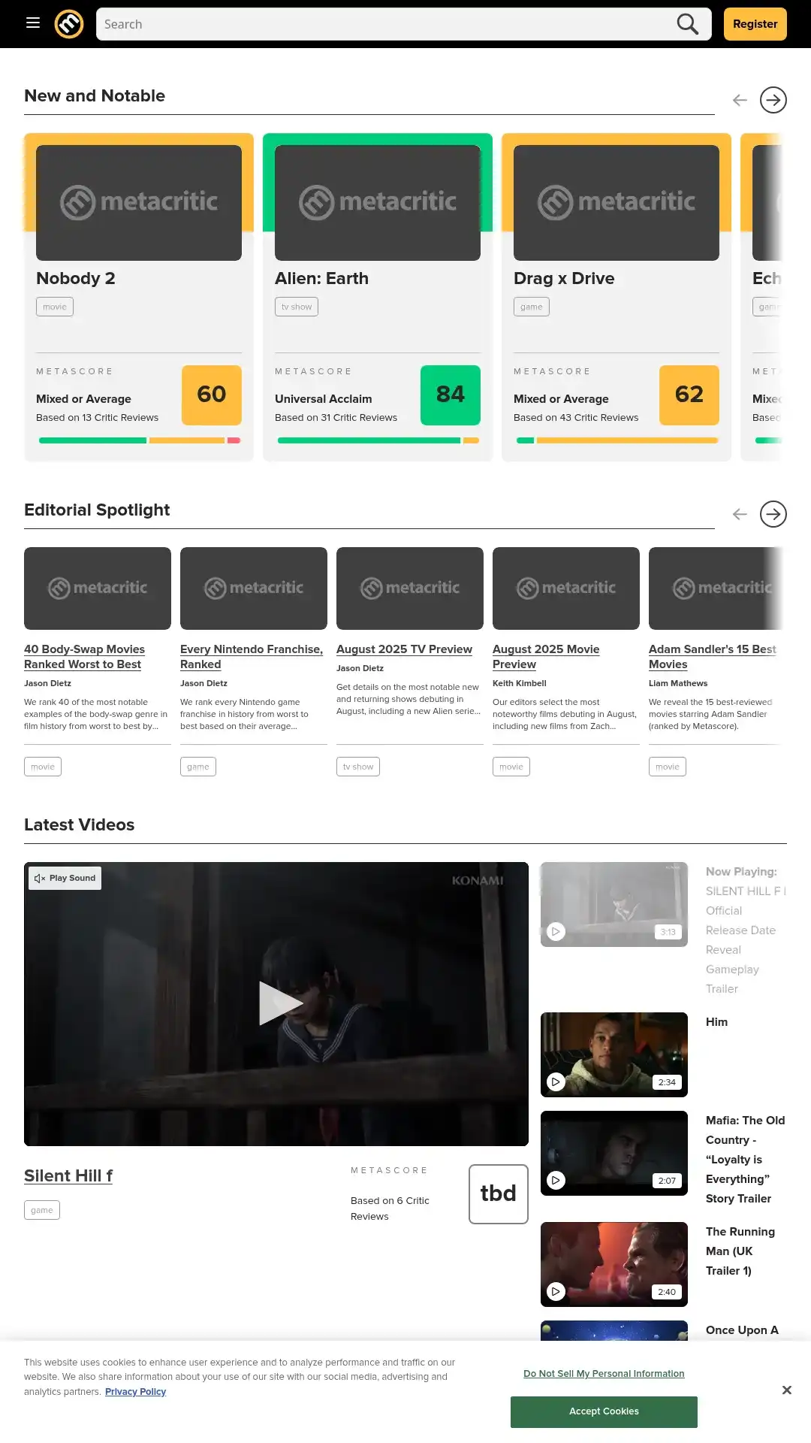Play the Him trailer thumbnail icon

pos(556,1082)
